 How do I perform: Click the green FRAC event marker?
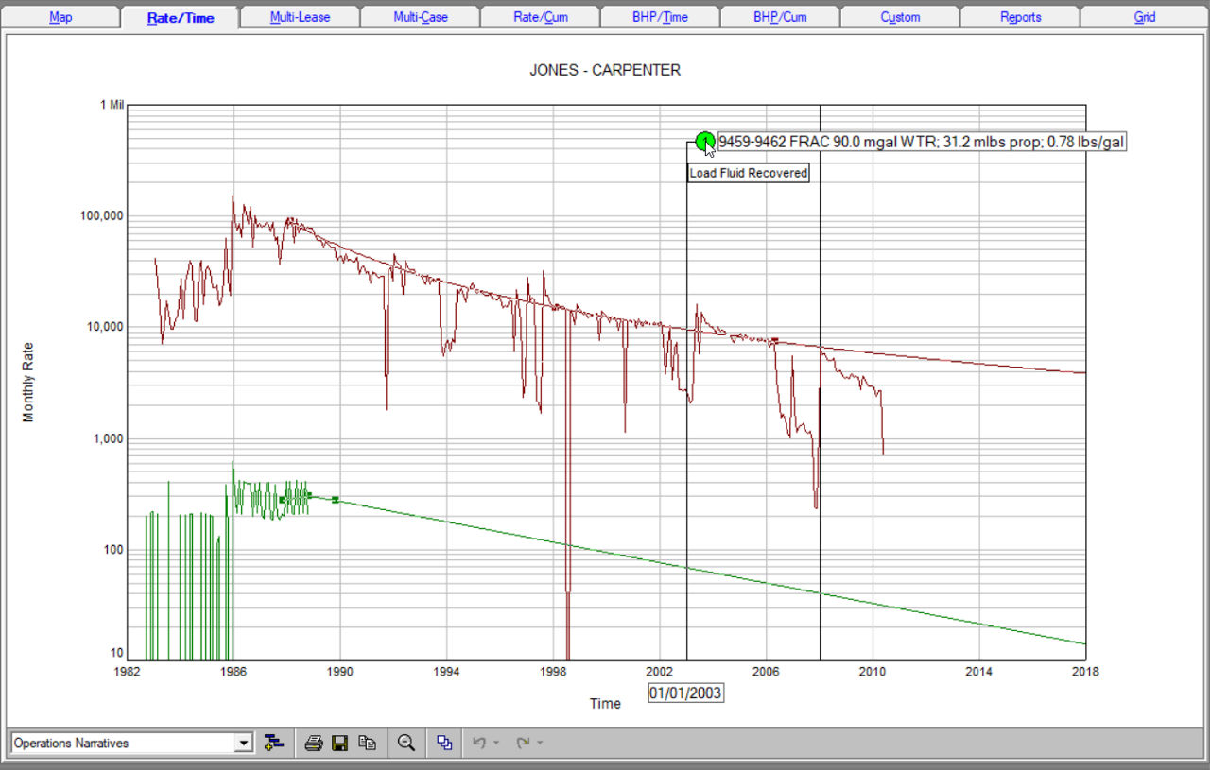(x=704, y=142)
